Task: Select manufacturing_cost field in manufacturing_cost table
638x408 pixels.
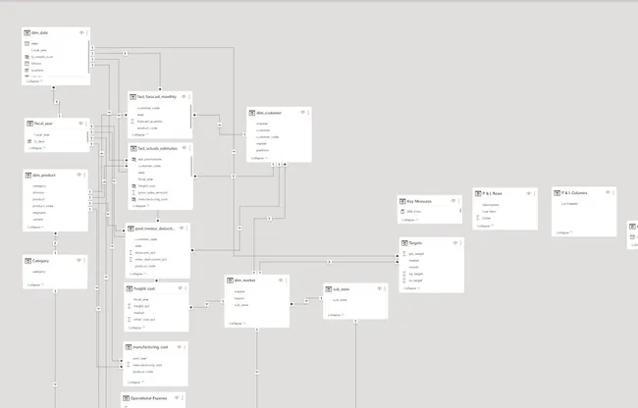Action: pyautogui.click(x=147, y=365)
